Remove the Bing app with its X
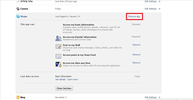 (159, 98)
